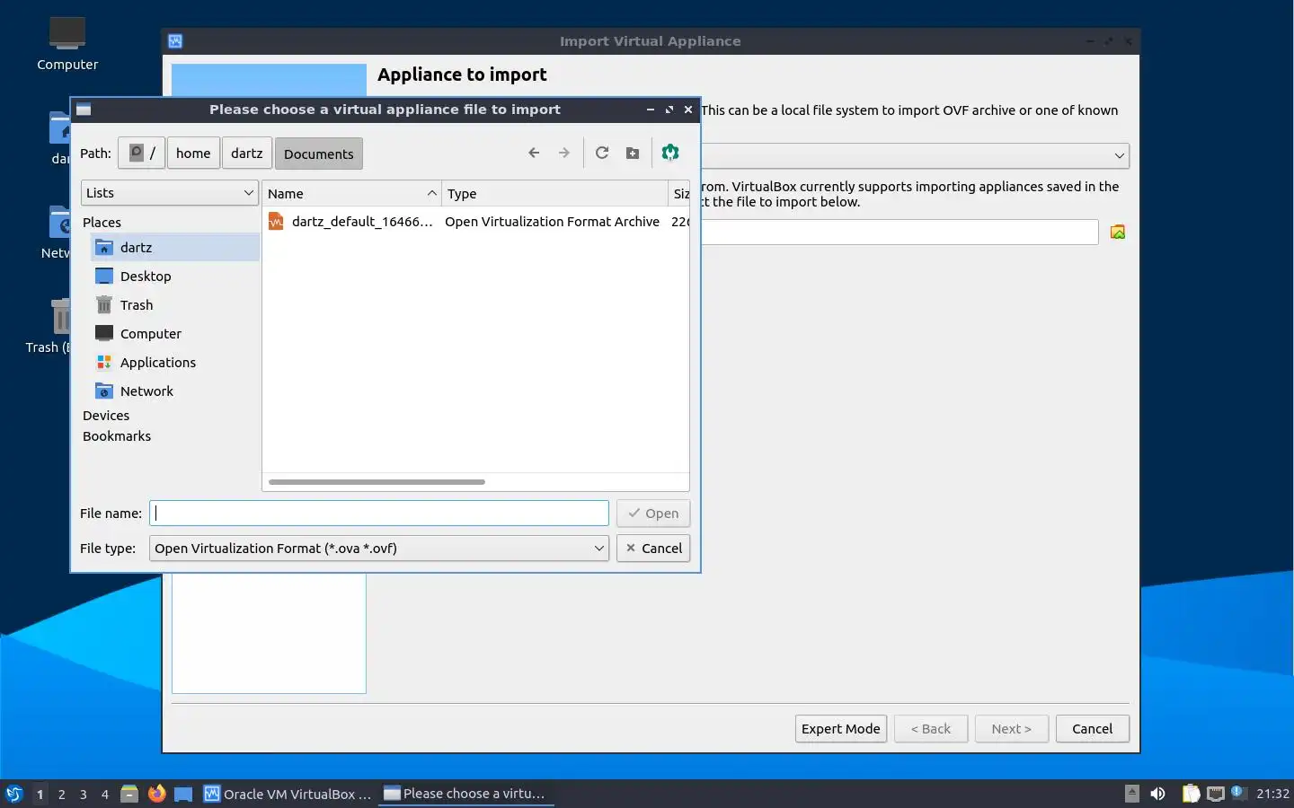Create a new folder with the toolbar icon
This screenshot has height=808, width=1294.
coord(633,153)
